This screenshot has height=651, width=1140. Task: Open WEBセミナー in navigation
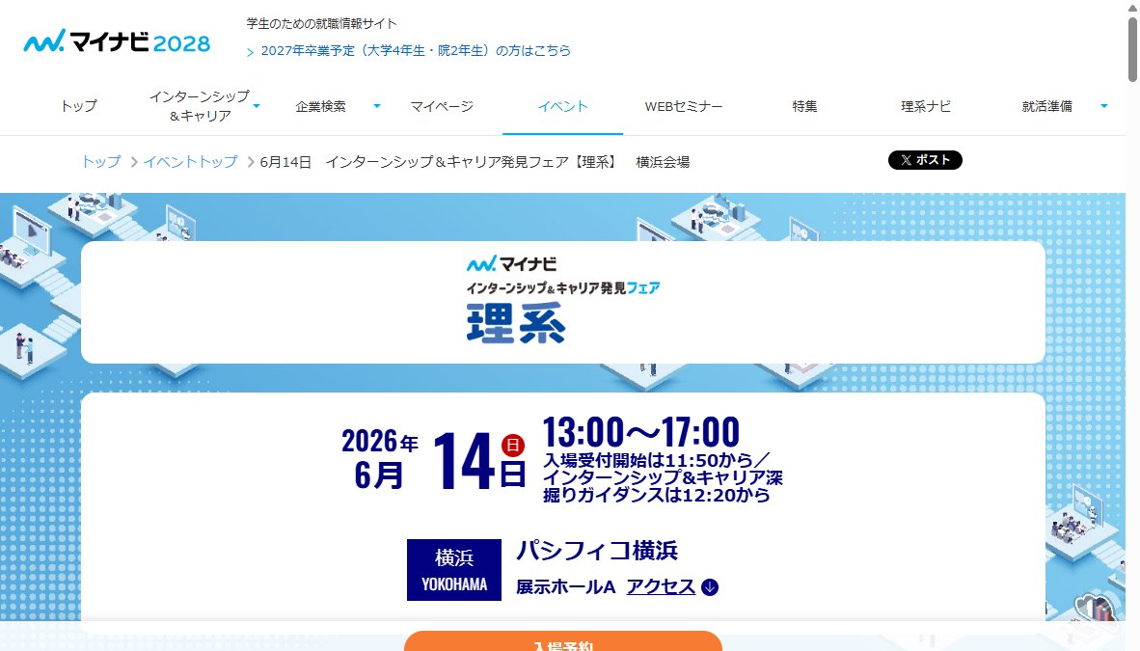[684, 106]
